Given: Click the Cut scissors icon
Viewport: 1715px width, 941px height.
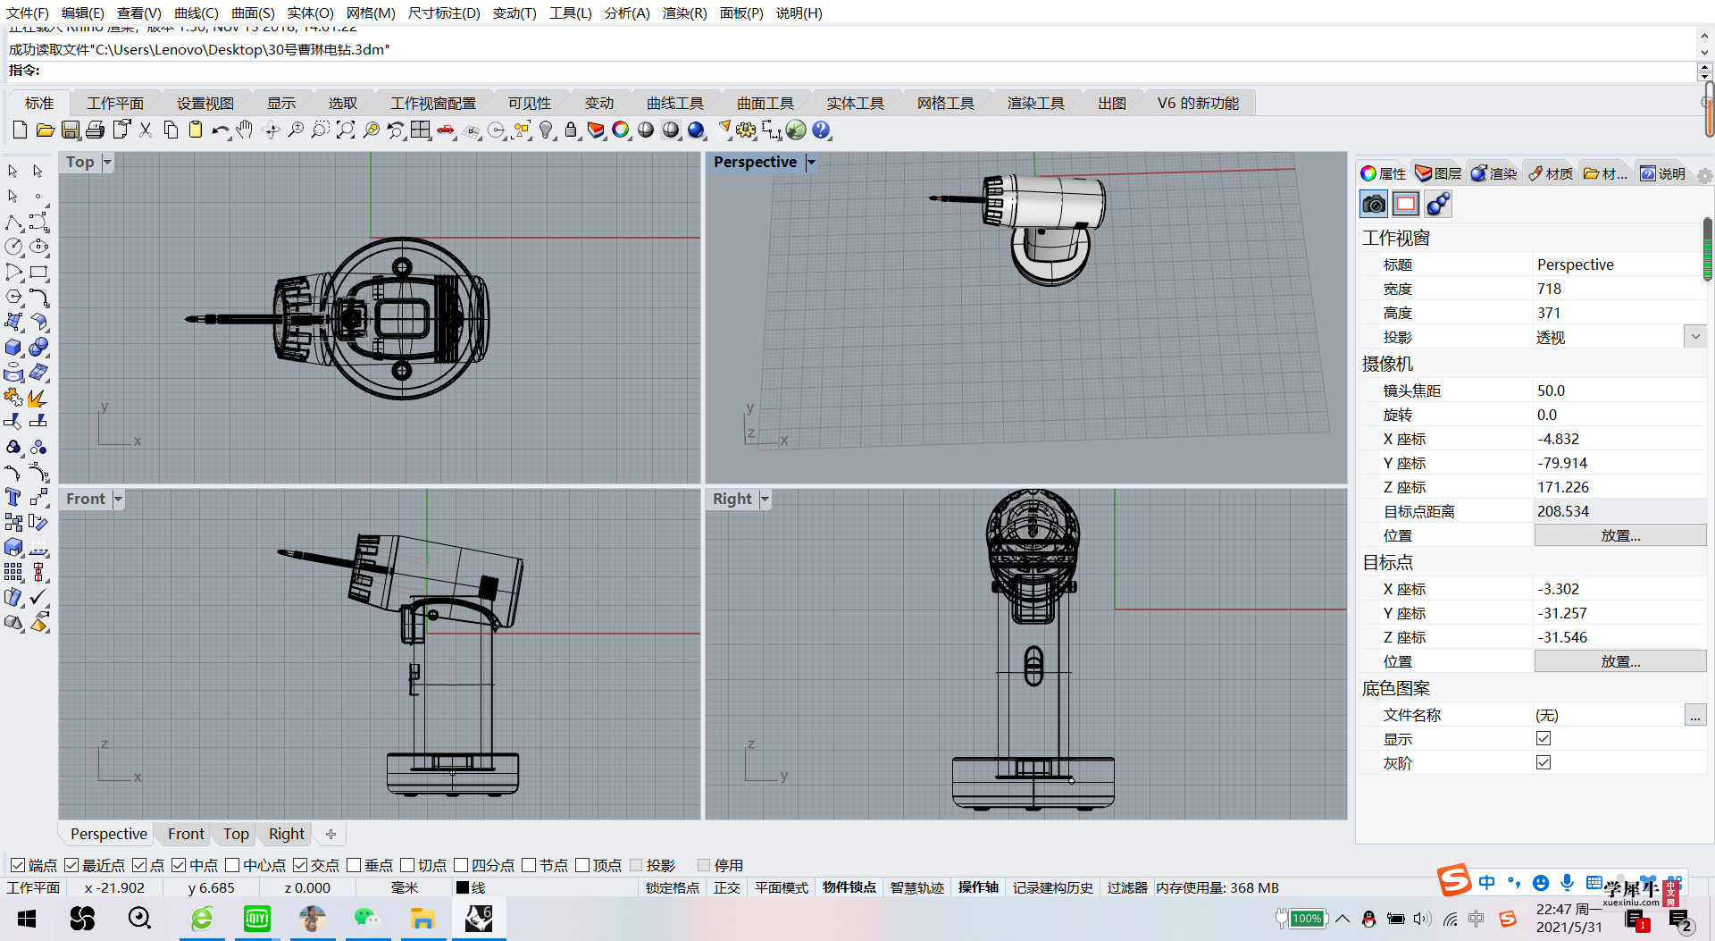Looking at the screenshot, I should [x=146, y=130].
